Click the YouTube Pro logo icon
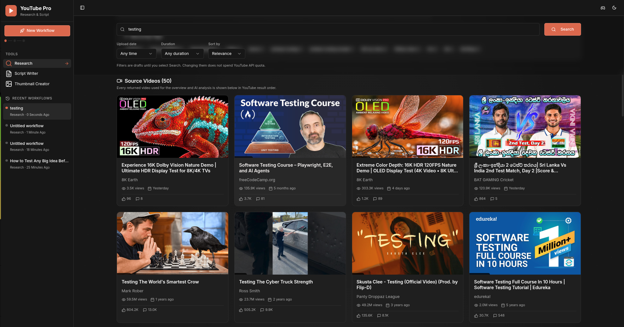This screenshot has height=327, width=624. [x=11, y=11]
